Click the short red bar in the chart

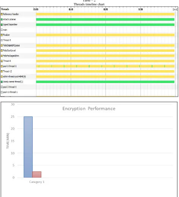tap(37, 175)
